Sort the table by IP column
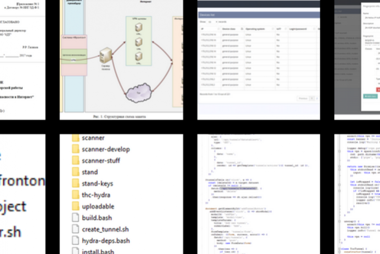380x254 pixels. click(209, 29)
